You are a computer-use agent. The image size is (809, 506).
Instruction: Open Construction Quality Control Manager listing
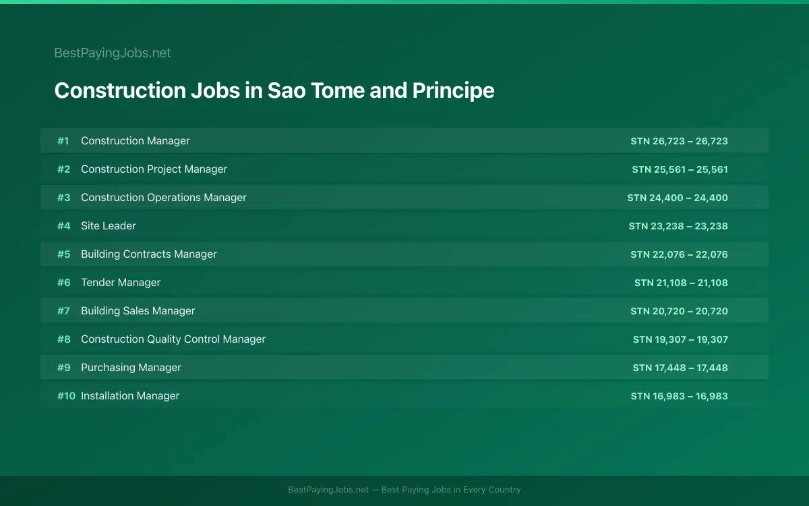point(404,339)
